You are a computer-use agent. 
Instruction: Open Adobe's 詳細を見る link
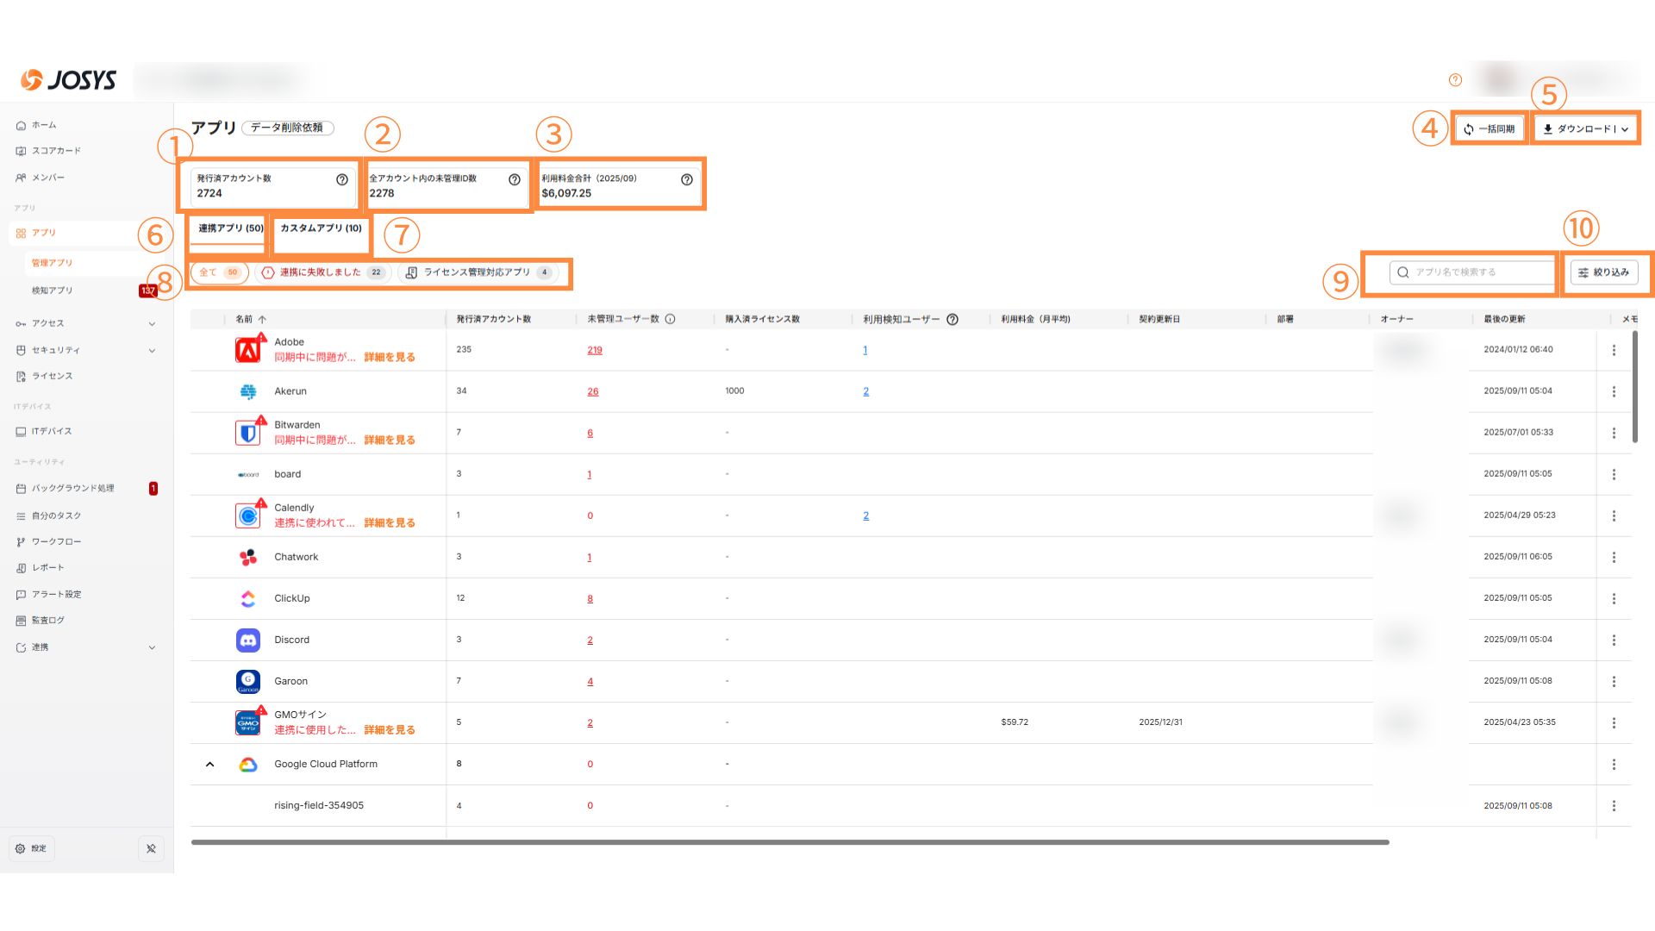tap(390, 357)
